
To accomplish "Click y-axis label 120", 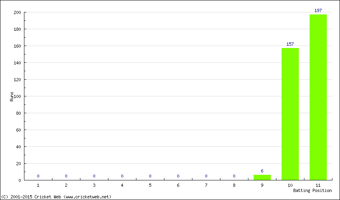I will pos(17,80).
